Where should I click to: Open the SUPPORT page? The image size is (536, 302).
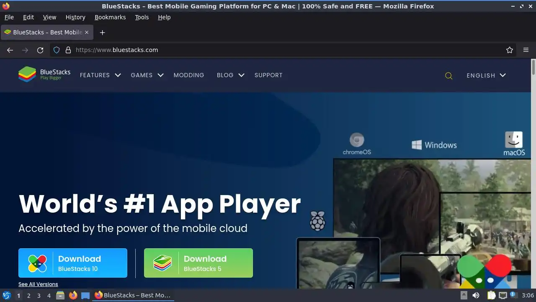click(x=268, y=75)
